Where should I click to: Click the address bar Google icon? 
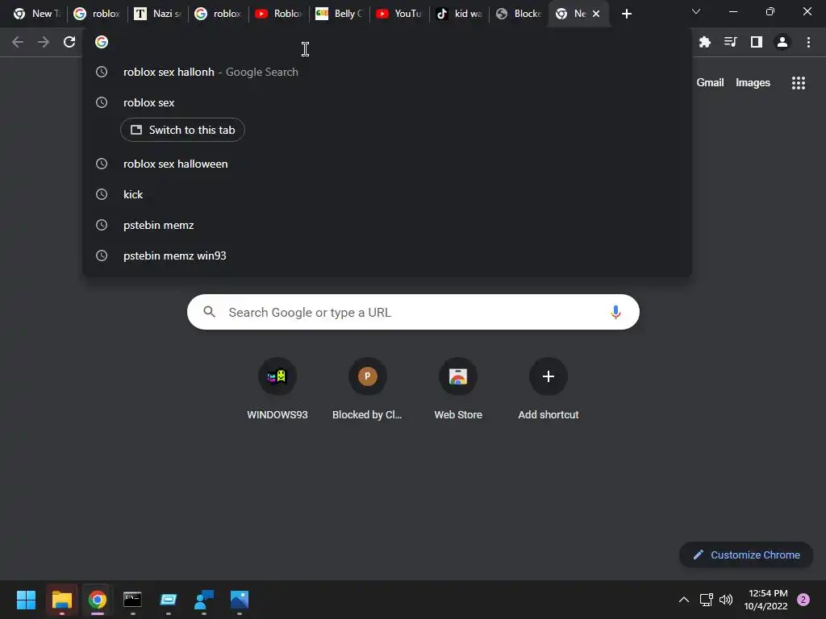click(102, 42)
